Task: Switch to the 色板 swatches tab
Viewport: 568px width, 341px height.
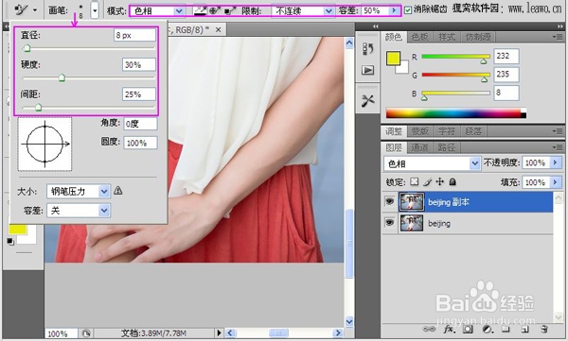Action: pos(420,37)
